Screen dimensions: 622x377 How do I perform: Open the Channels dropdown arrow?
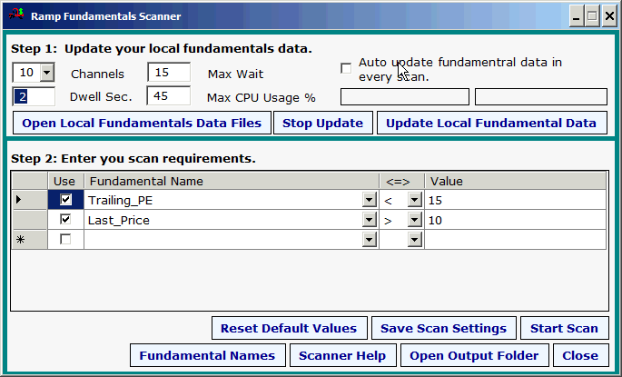click(47, 73)
